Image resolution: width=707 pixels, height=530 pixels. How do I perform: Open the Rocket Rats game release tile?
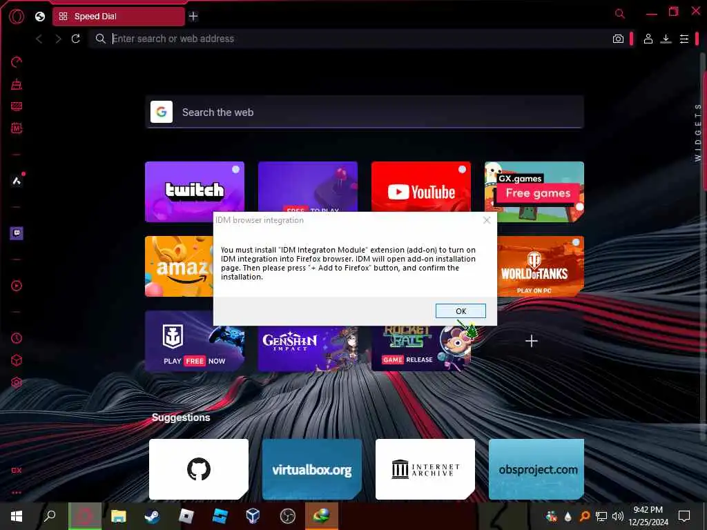point(421,349)
